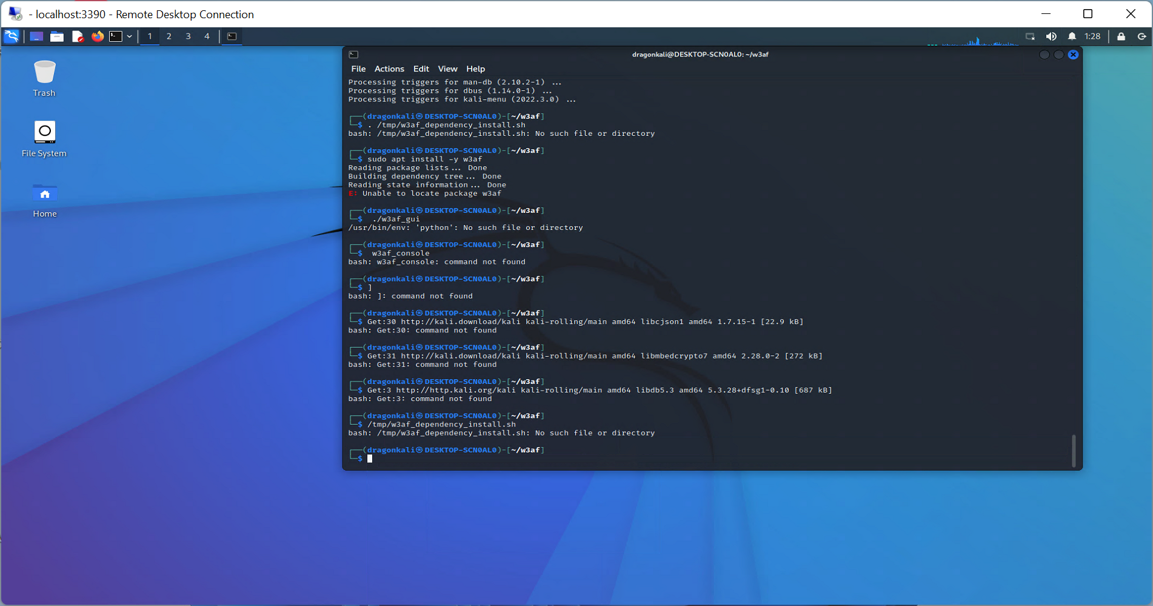
Task: Click the 1:28 clock in the panel
Action: [1092, 36]
